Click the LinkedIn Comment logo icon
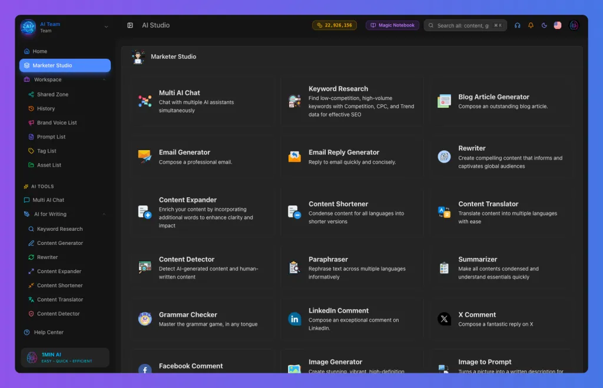 pos(294,319)
